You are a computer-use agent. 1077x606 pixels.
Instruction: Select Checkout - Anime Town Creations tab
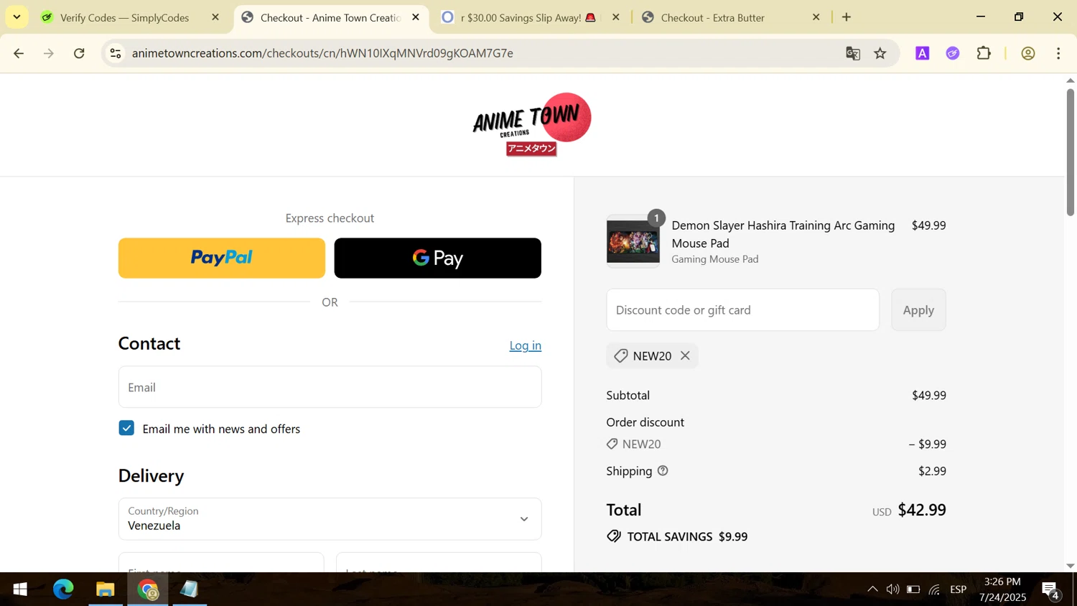tap(330, 17)
